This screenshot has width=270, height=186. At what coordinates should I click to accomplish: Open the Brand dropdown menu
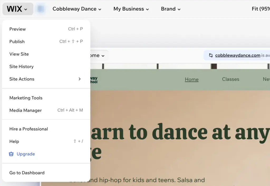tap(171, 9)
